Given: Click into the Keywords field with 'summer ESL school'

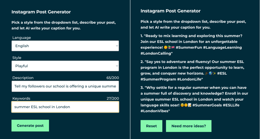Looking at the screenshot, I should [65, 107].
